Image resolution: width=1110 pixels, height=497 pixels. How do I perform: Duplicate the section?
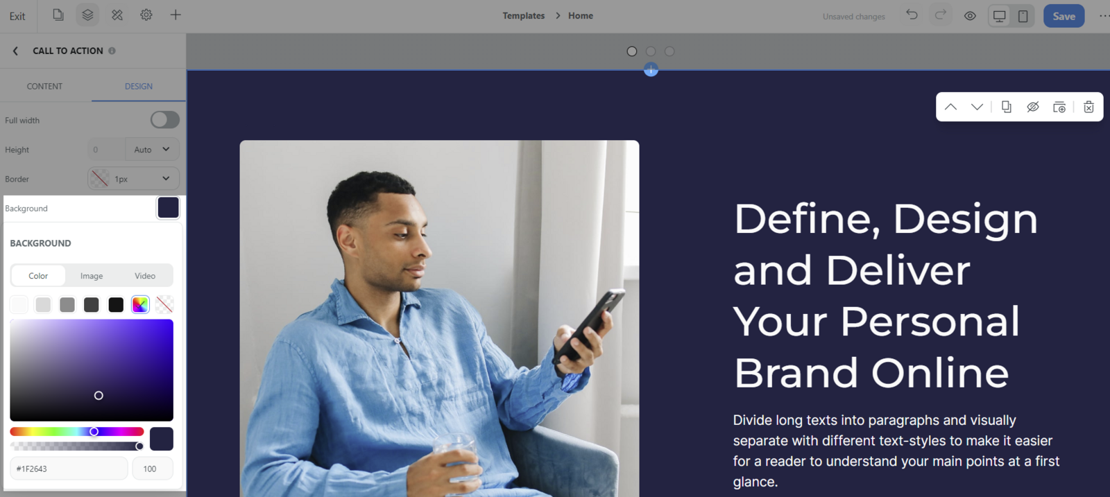1006,107
